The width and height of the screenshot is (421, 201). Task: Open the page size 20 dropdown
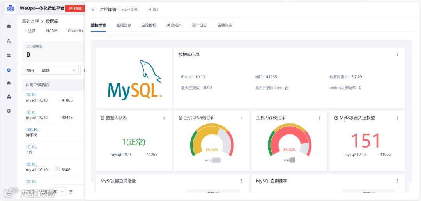coord(58,192)
